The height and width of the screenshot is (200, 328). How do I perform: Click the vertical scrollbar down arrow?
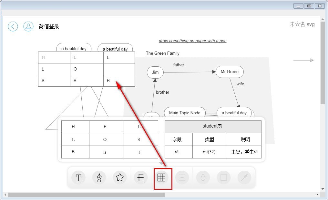(323, 189)
